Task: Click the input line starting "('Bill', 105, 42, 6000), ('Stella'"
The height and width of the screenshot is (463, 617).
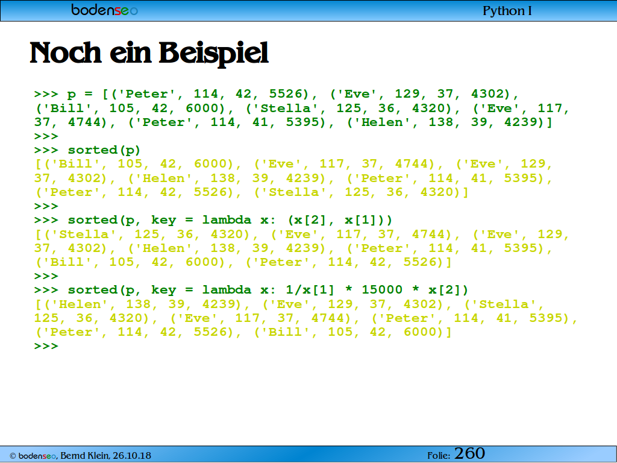Action: [302, 109]
